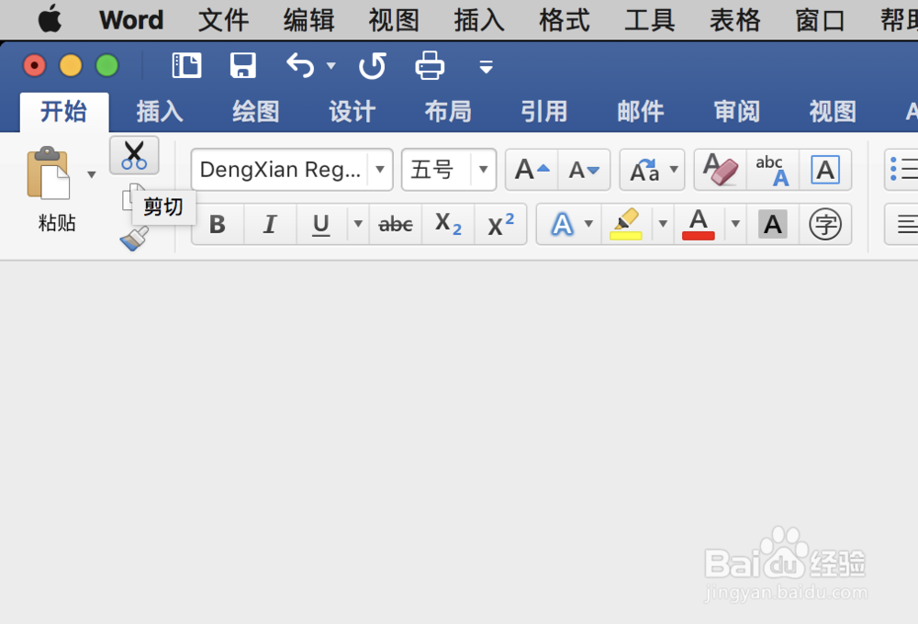Toggle Bold formatting

[218, 224]
